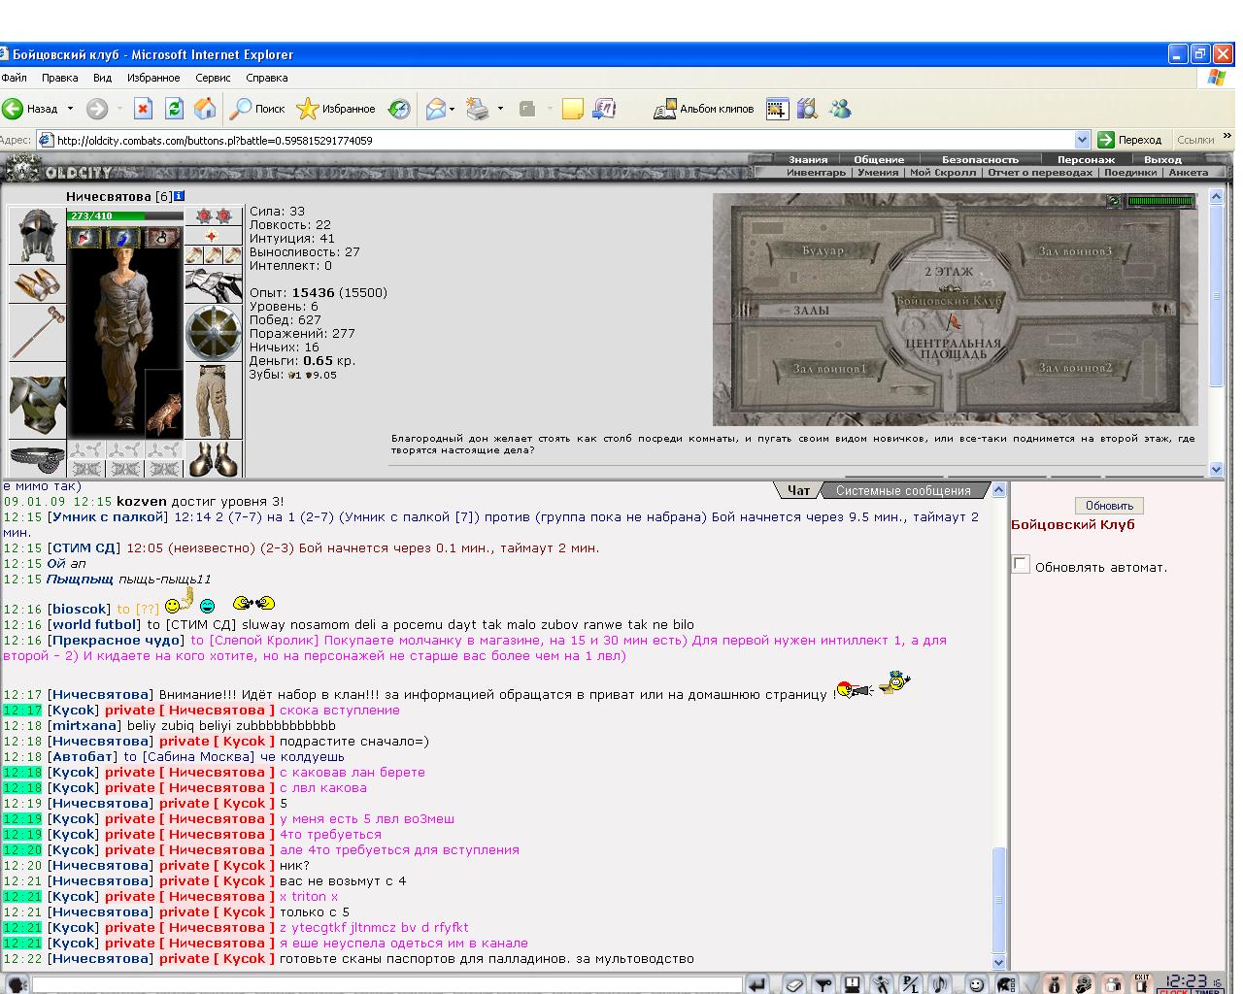The image size is (1243, 994).
Task: Click the Альбом клипов toolbar button
Action: [704, 109]
